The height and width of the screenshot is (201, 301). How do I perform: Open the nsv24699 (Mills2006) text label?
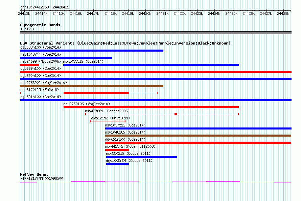pos(41,61)
